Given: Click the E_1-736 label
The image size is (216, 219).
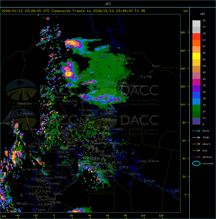Looking at the screenshot, I should tap(146, 77).
